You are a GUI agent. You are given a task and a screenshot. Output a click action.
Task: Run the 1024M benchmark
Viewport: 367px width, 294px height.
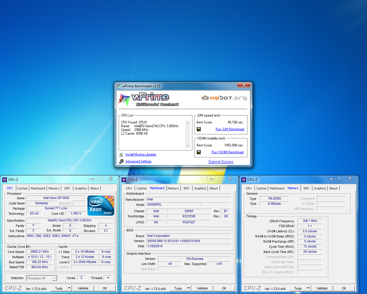coord(228,152)
